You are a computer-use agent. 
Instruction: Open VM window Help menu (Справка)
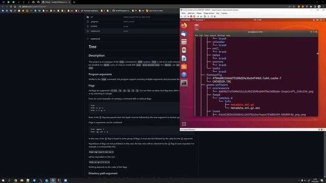coord(224,13)
